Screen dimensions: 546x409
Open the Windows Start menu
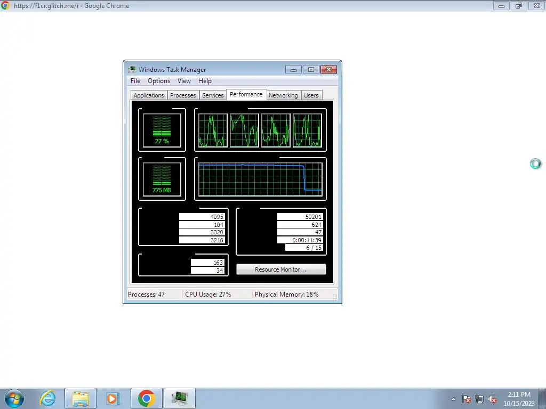pos(14,398)
